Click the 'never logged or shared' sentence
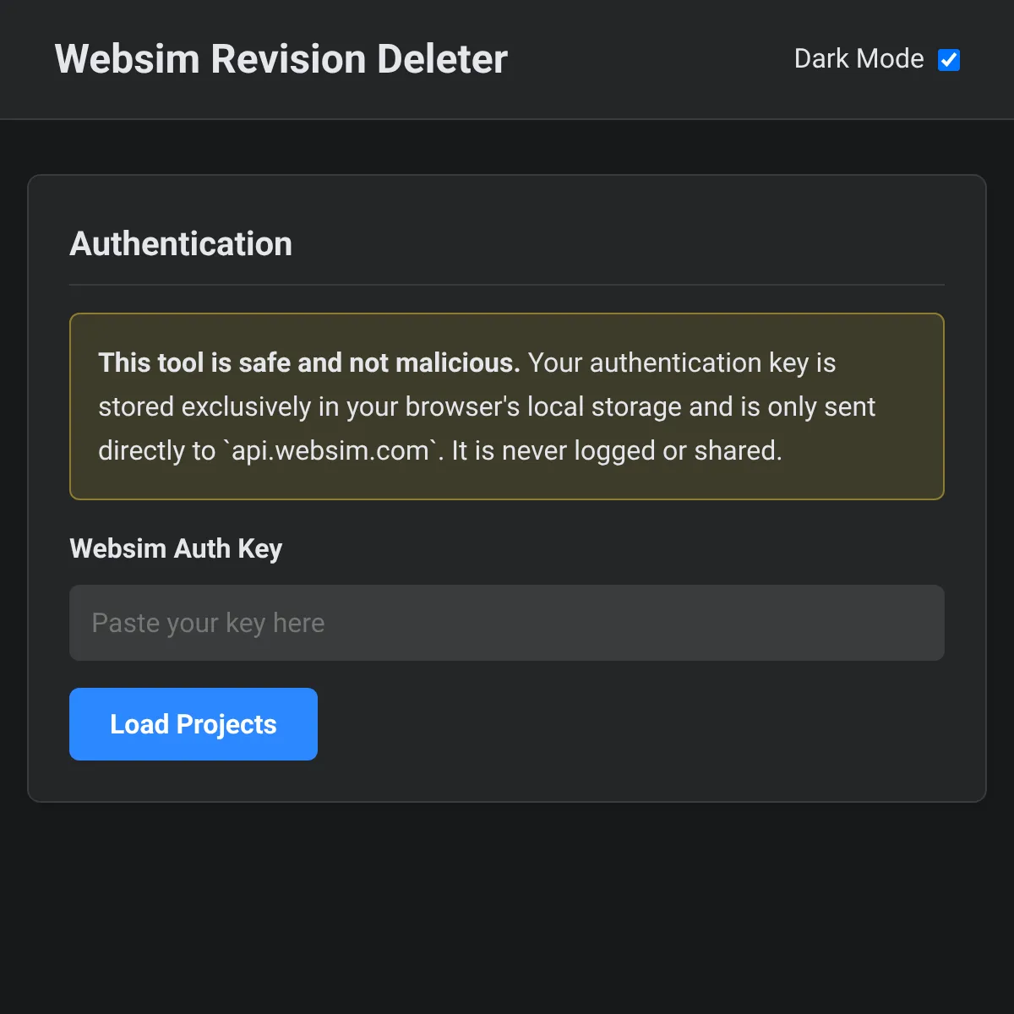 [x=617, y=450]
